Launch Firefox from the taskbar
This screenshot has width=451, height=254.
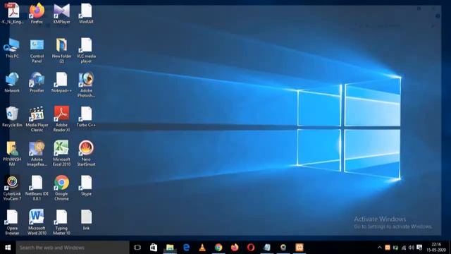(235, 248)
